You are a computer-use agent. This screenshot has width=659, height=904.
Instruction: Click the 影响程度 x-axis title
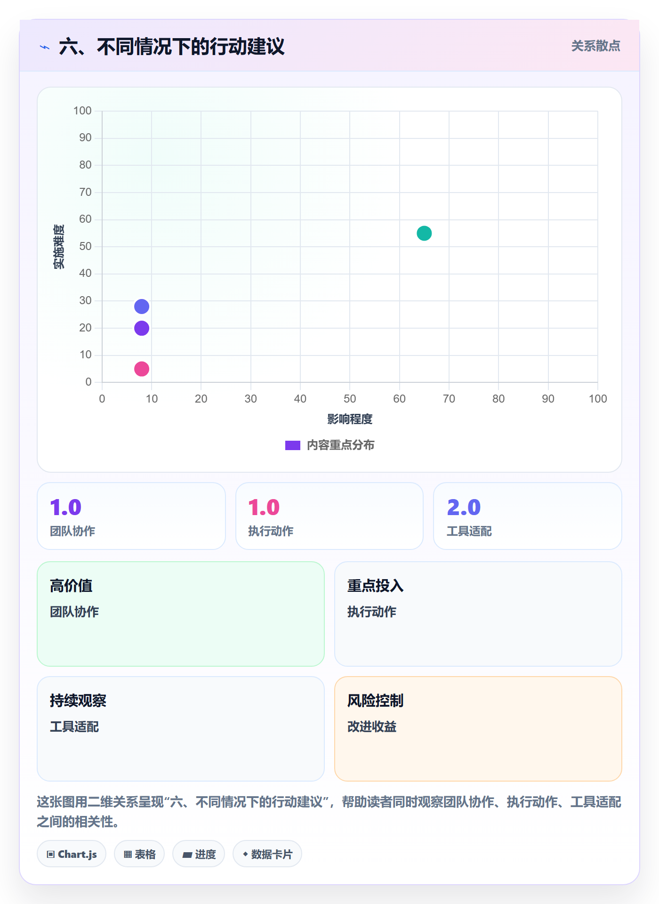(x=350, y=419)
